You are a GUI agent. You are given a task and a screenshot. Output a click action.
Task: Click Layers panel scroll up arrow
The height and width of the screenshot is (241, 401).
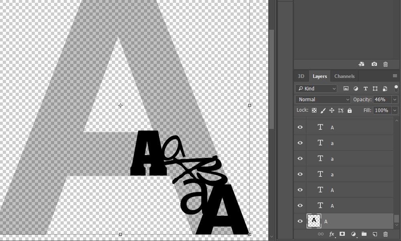pyautogui.click(x=397, y=120)
